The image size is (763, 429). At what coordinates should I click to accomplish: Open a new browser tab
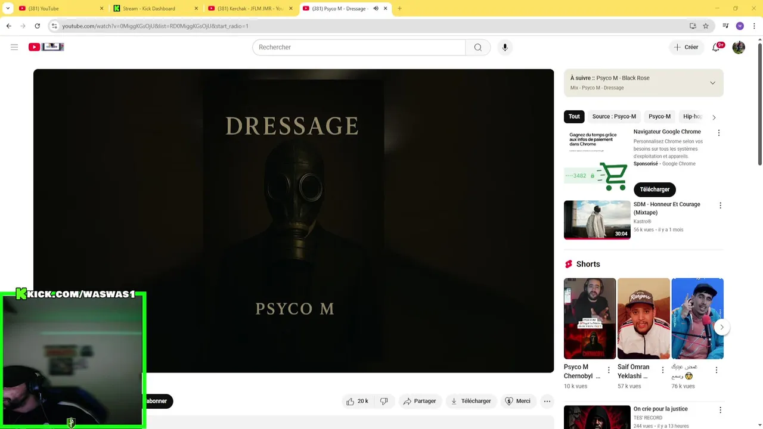point(399,8)
